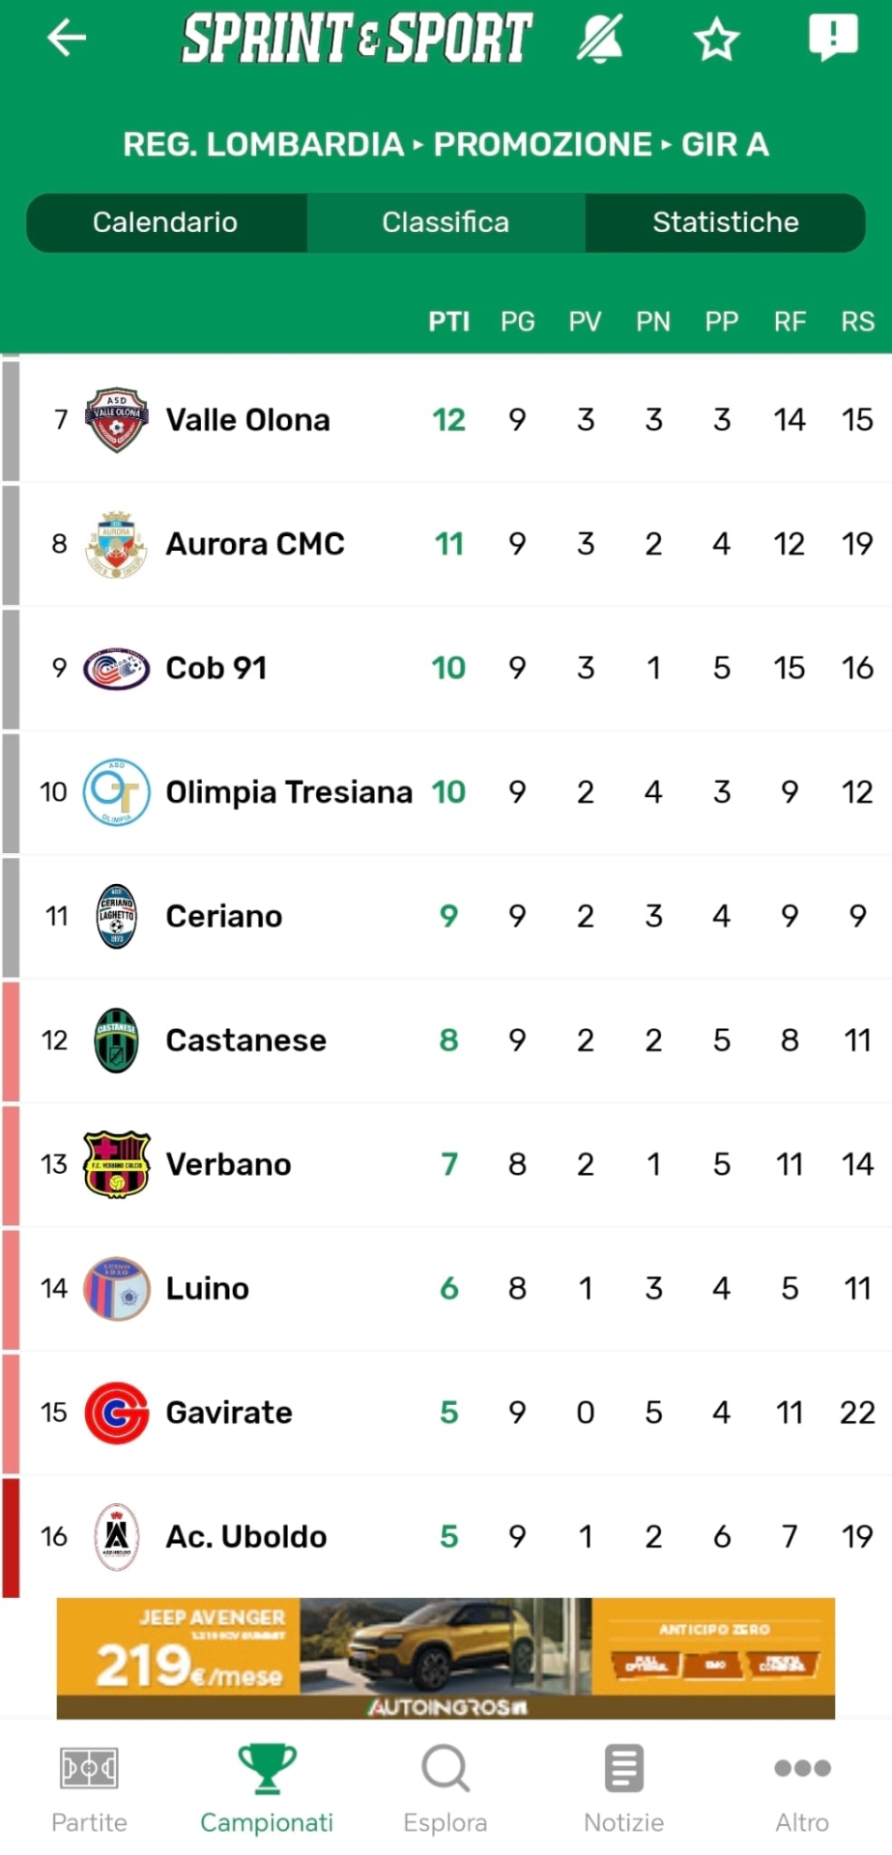892x1855 pixels.
Task: Select the Classifica tab
Action: coord(446,222)
